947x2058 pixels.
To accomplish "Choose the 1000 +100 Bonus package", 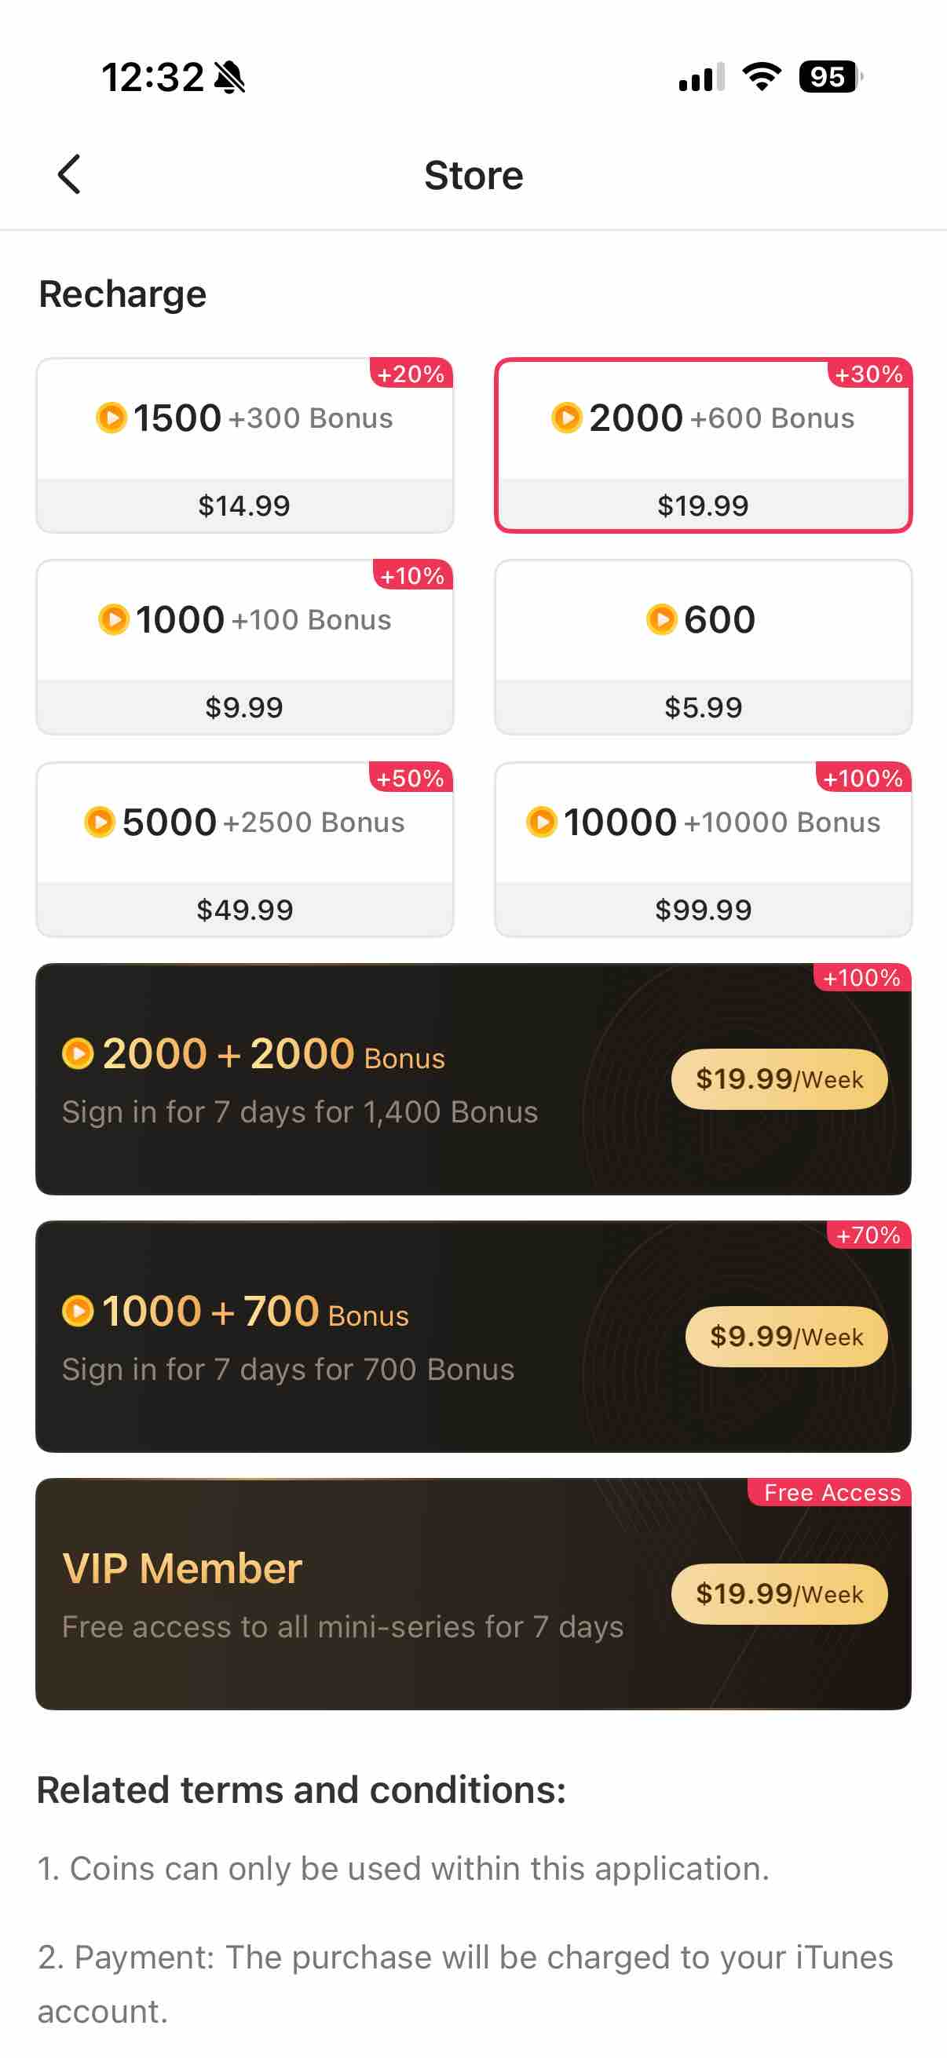I will (244, 647).
